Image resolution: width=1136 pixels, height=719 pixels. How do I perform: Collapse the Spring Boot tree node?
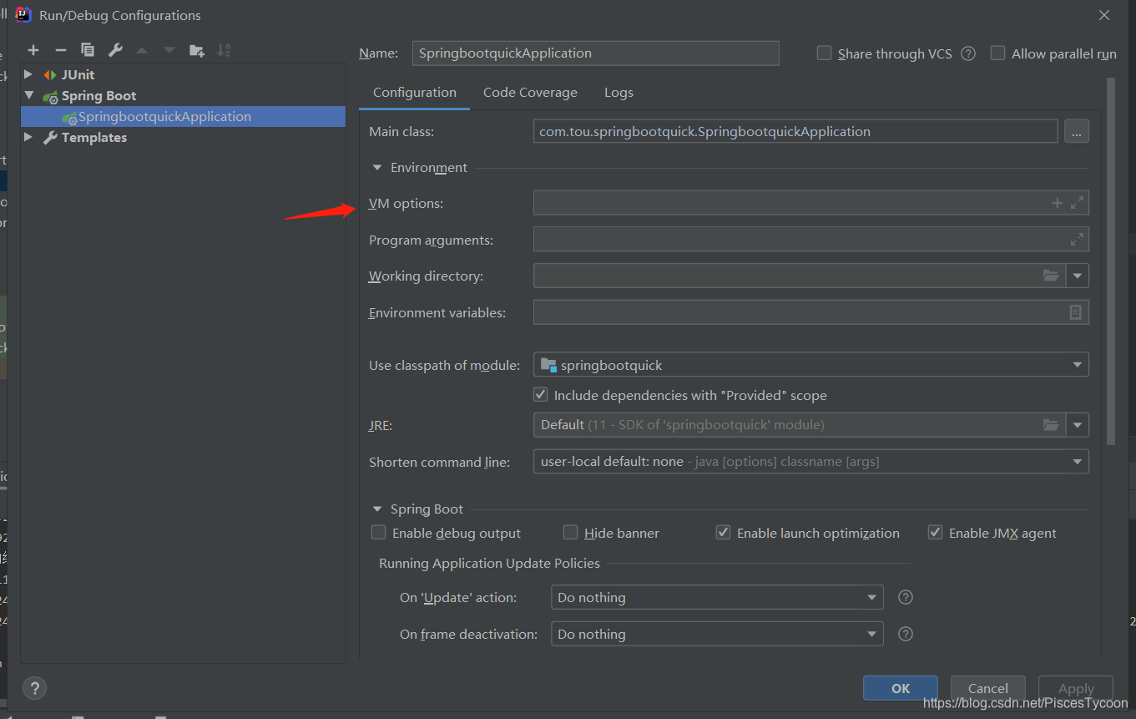pos(29,95)
